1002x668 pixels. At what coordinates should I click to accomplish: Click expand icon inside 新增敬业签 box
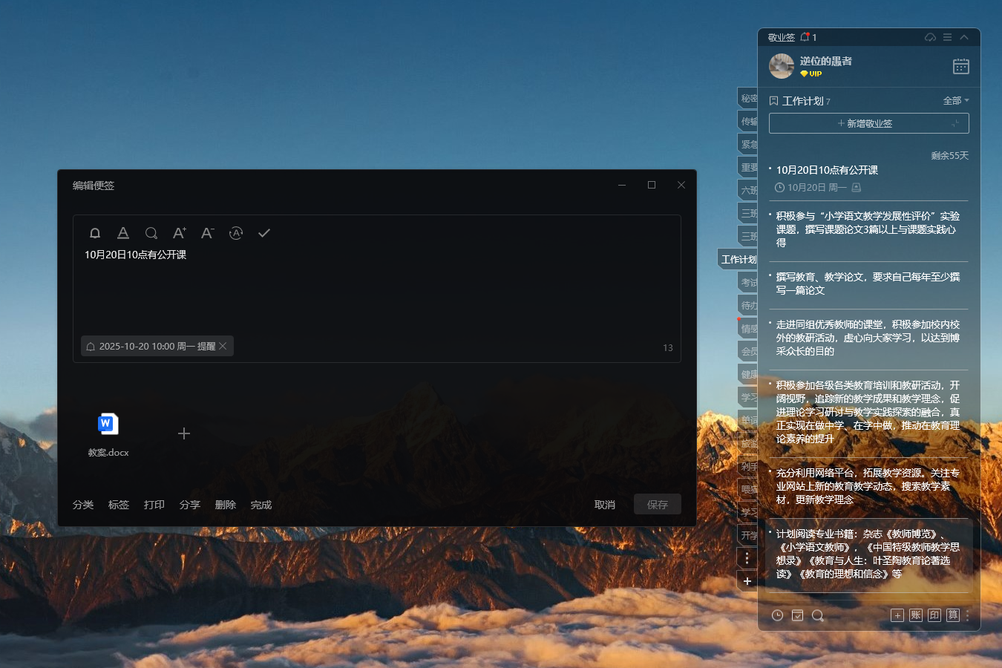pyautogui.click(x=956, y=123)
